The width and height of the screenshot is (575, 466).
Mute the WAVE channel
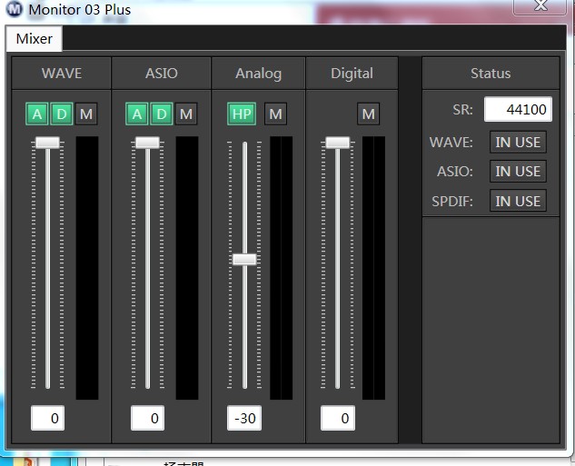[86, 114]
